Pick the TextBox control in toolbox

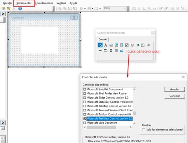tap(111, 45)
